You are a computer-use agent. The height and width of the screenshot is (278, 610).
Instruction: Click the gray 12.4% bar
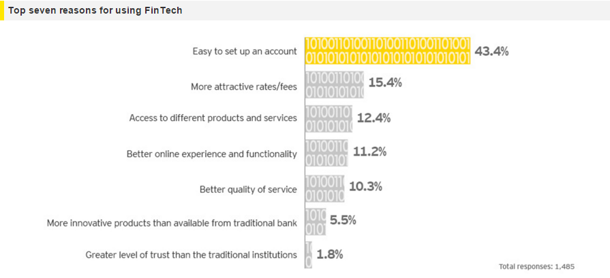[329, 119]
